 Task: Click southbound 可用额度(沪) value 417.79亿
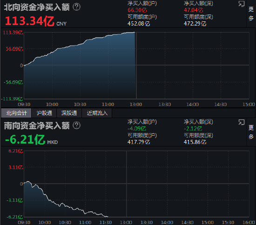click(x=139, y=142)
